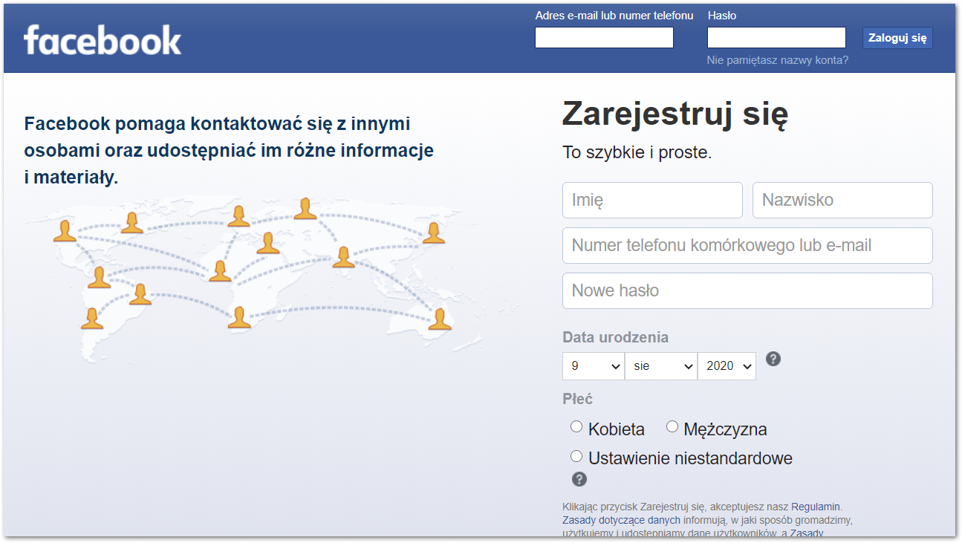The width and height of the screenshot is (962, 543).
Task: Open Nie pamiętasz nazwy konta link
Action: point(778,60)
